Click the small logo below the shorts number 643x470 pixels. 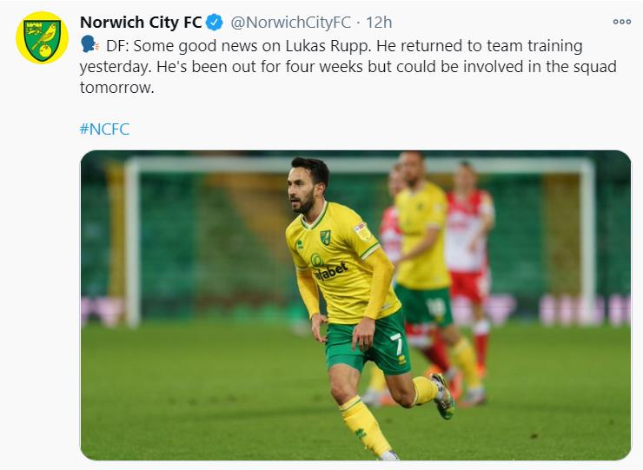point(402,360)
